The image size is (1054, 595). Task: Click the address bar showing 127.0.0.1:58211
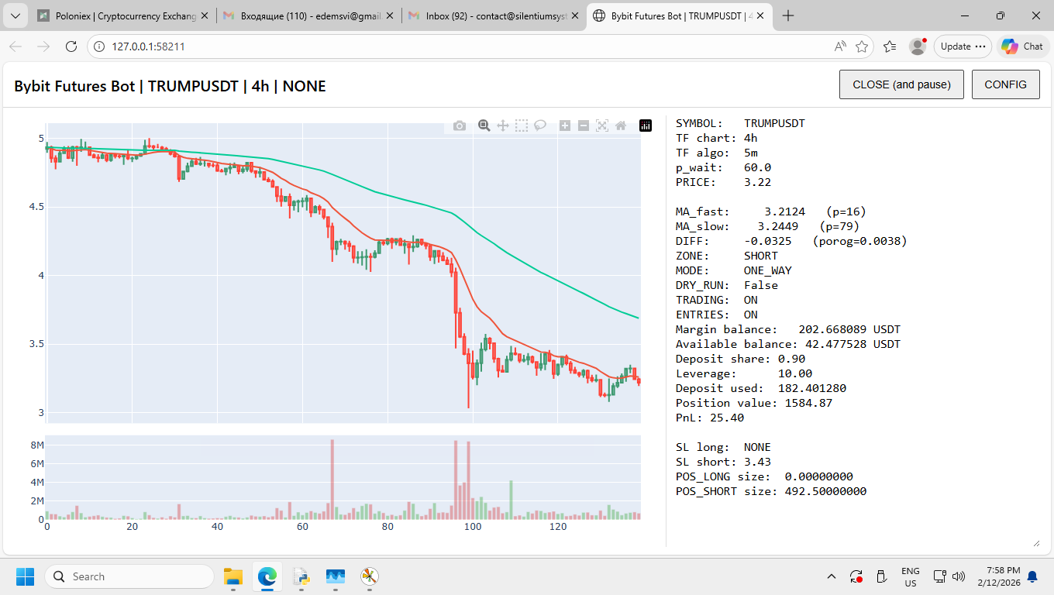(x=465, y=46)
